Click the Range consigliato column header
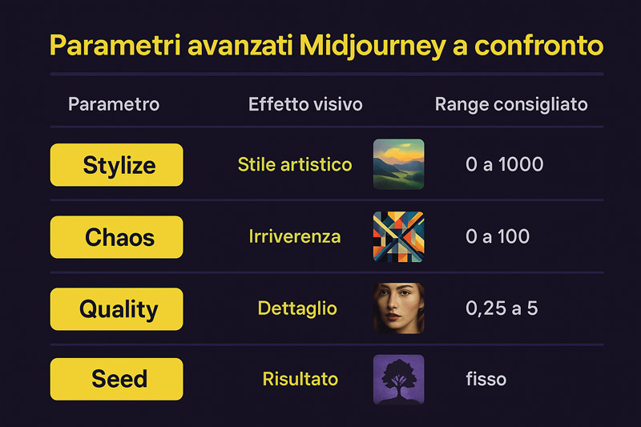Image resolution: width=641 pixels, height=427 pixels. coord(511,105)
